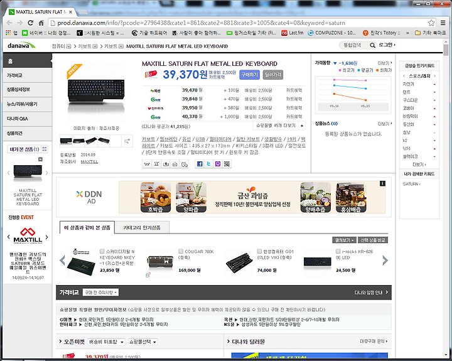This screenshot has width=452, height=361.
Task: Enlarge product image with the zoom icon
Action: tap(127, 141)
